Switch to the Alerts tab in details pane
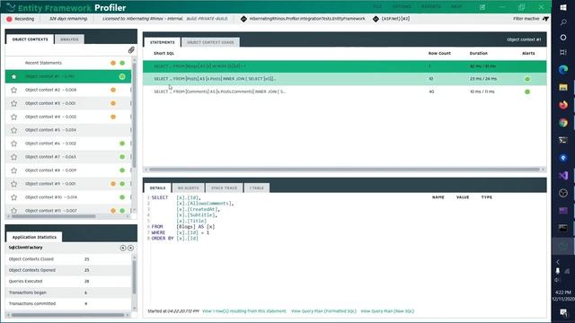This screenshot has width=575, height=323. pos(188,188)
